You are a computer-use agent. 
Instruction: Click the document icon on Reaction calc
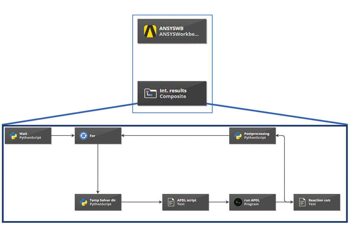[302, 202]
